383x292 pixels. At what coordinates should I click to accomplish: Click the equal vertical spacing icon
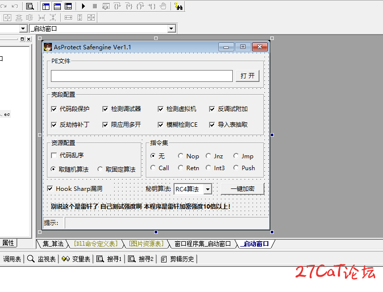coord(53,18)
